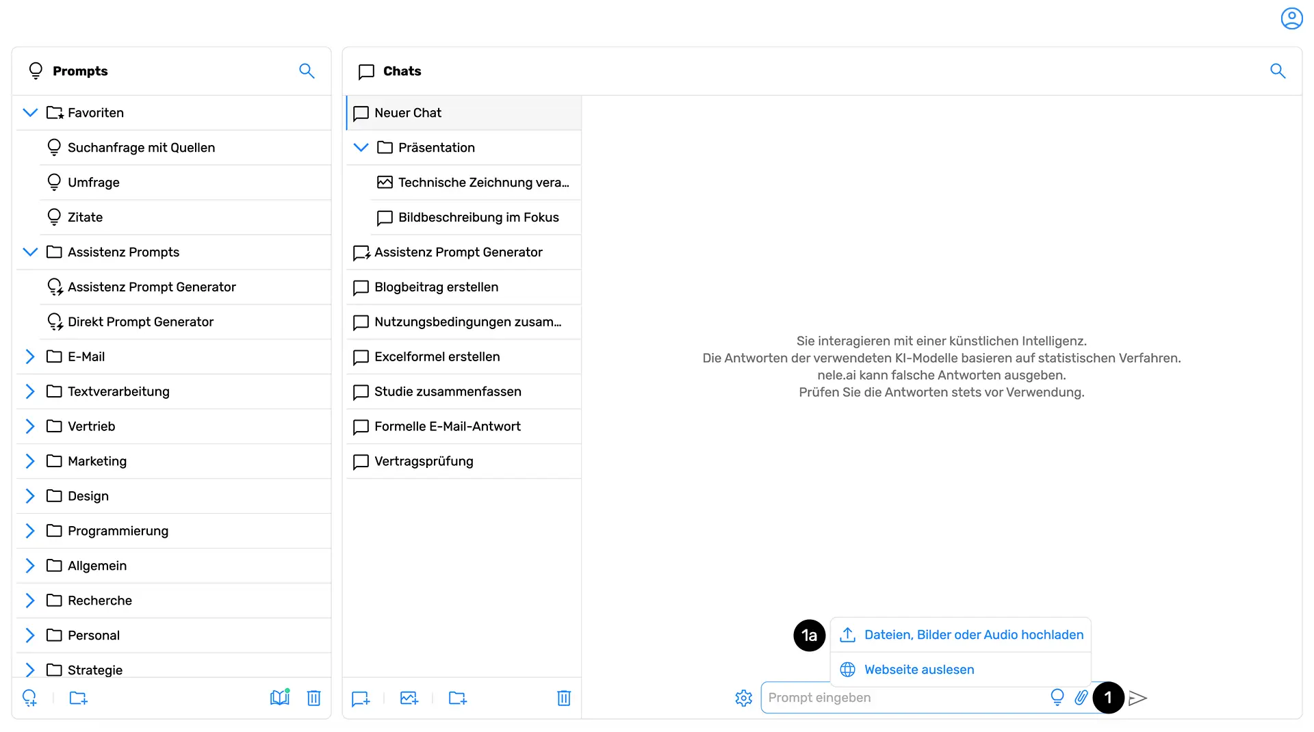Select Webseite auslesen menu entry
This screenshot has width=1314, height=732.
click(961, 670)
